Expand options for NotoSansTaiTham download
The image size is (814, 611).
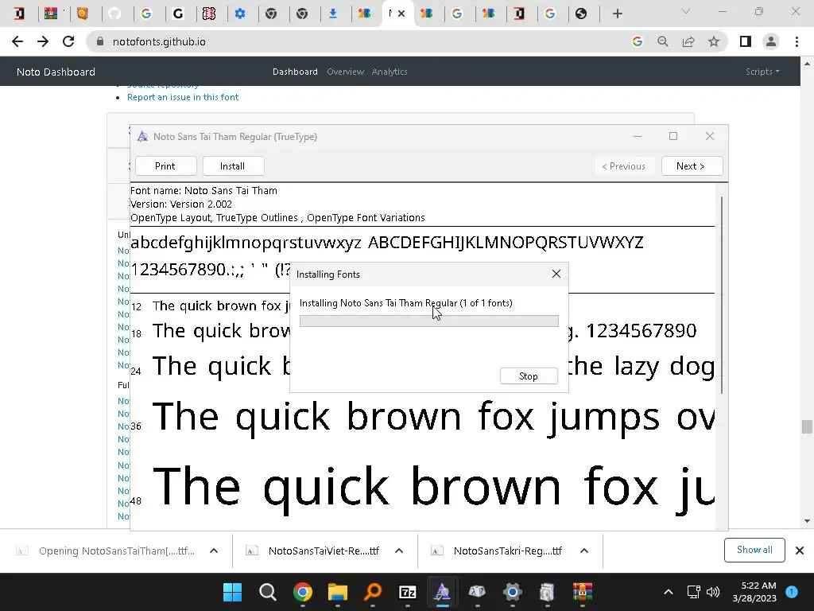coord(213,551)
